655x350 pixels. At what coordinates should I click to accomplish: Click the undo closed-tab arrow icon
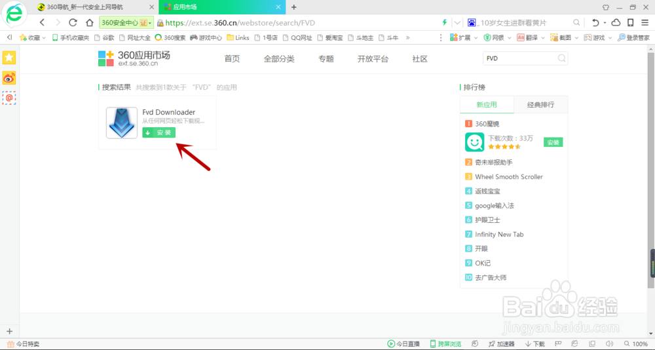(x=595, y=22)
